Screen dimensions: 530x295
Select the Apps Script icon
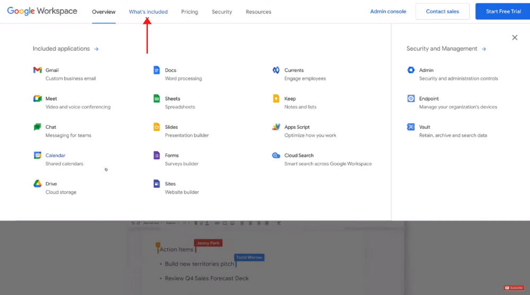pyautogui.click(x=276, y=127)
